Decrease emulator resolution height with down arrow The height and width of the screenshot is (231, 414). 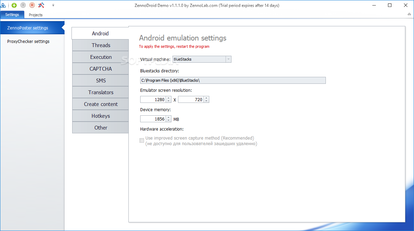(x=206, y=101)
